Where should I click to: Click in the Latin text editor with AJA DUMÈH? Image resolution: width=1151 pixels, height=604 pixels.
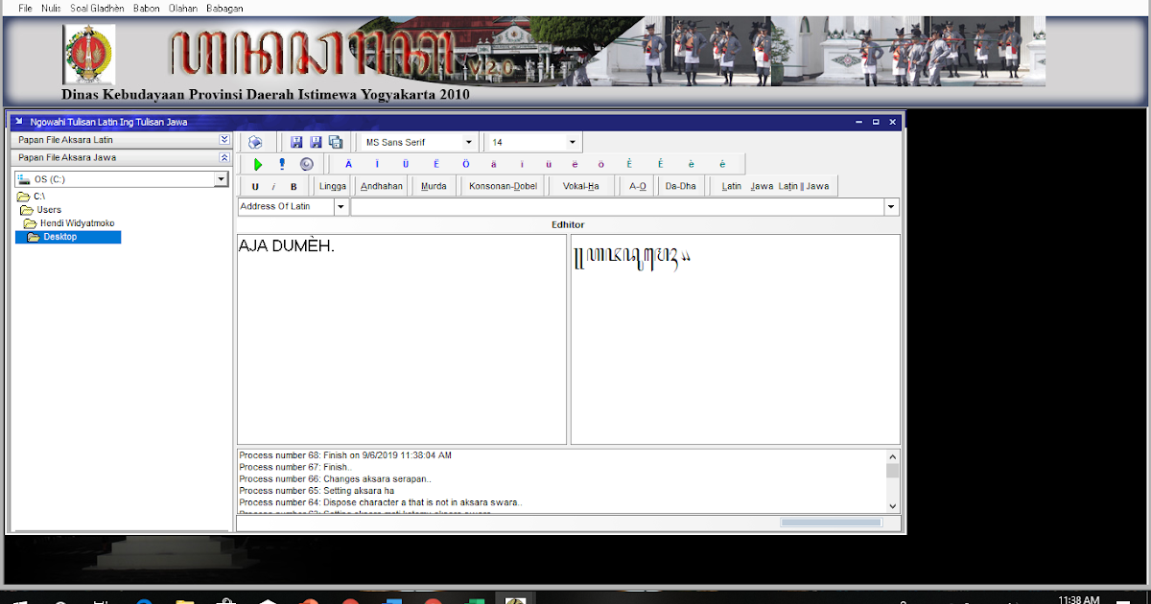click(402, 338)
